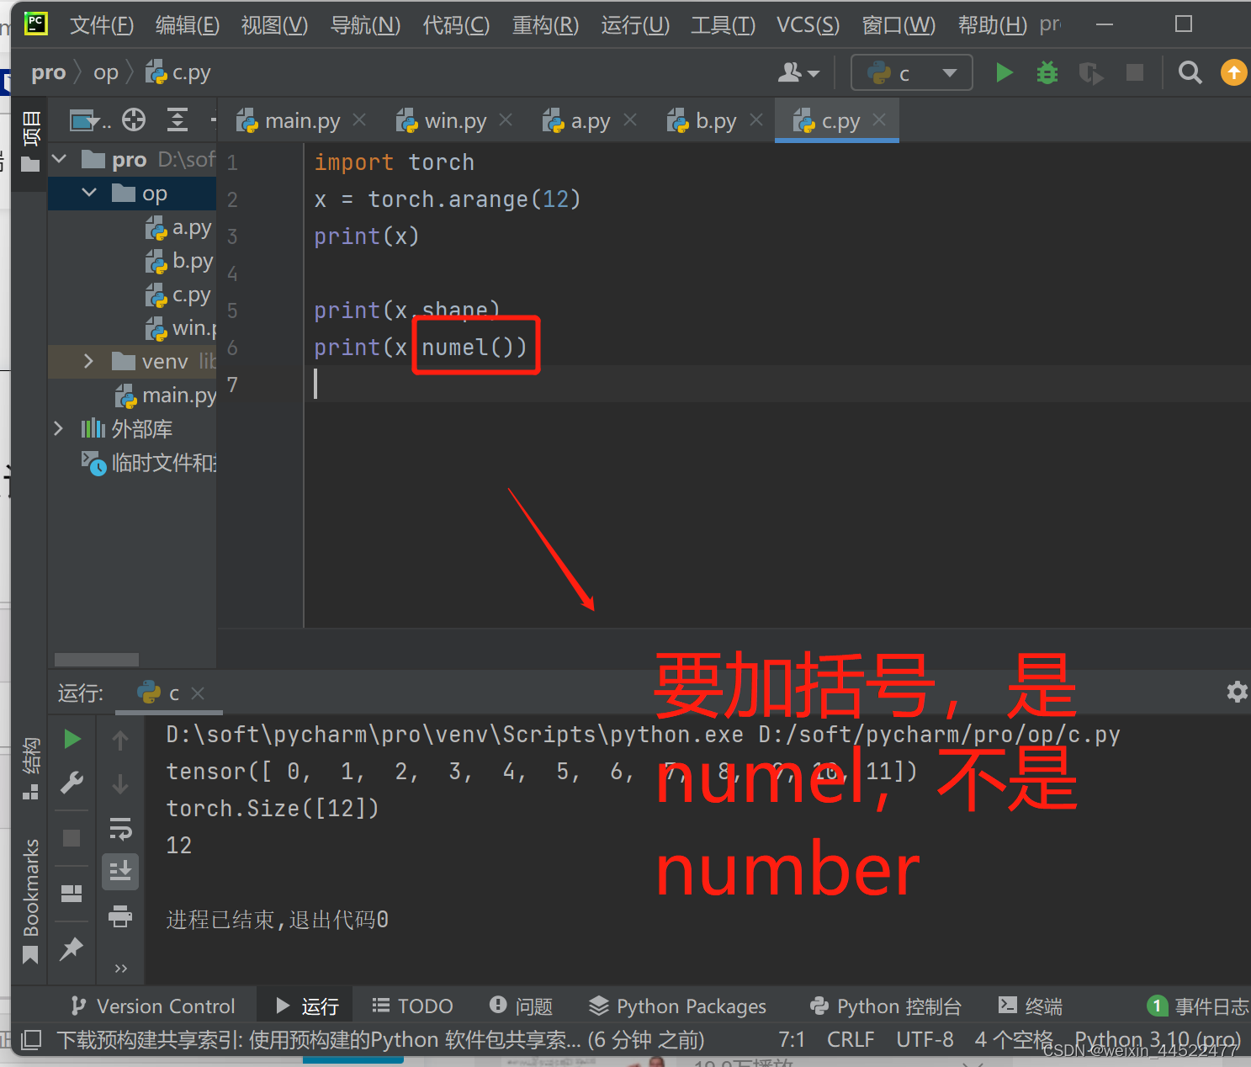Expand the venv folder
Viewport: 1251px width, 1067px height.
point(88,361)
